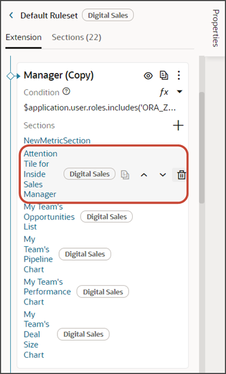
Task: Open the three-dot menu for Manager (Copy)
Action: tap(179, 76)
